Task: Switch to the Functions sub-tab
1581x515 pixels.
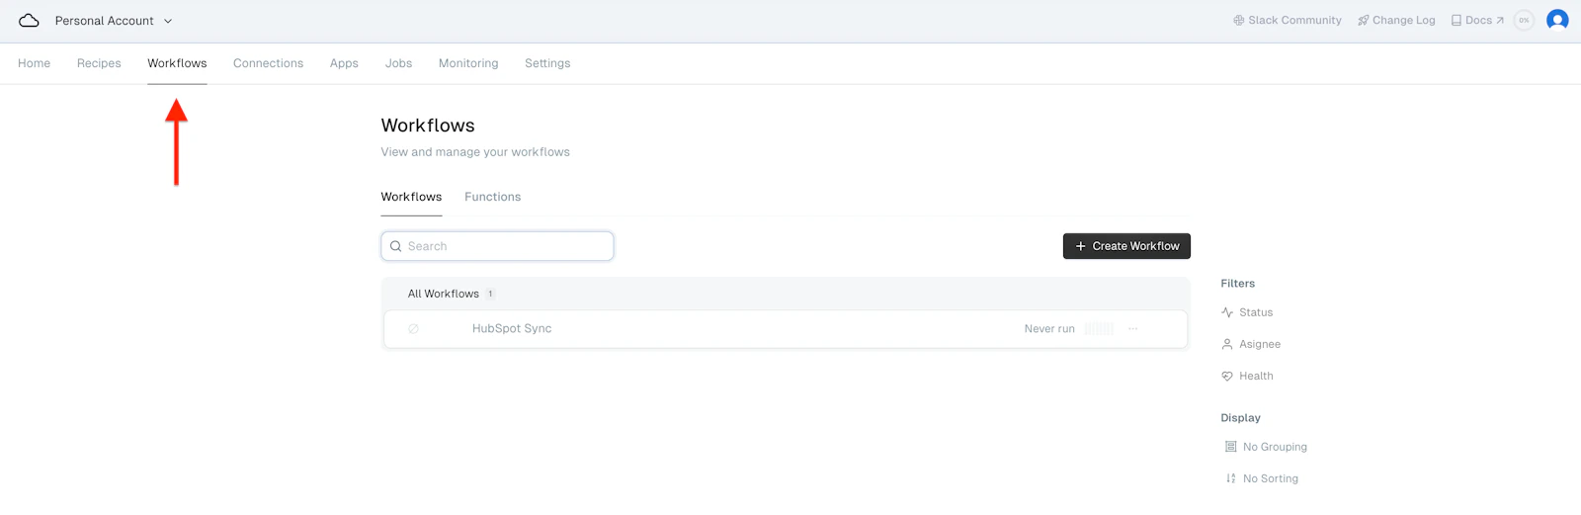Action: (x=492, y=197)
